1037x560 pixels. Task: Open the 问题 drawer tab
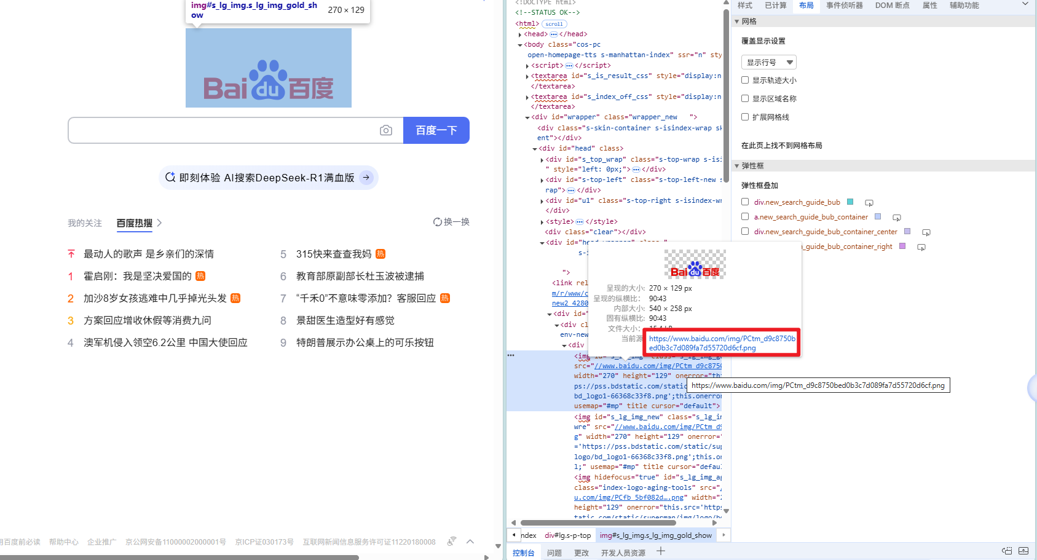click(554, 553)
